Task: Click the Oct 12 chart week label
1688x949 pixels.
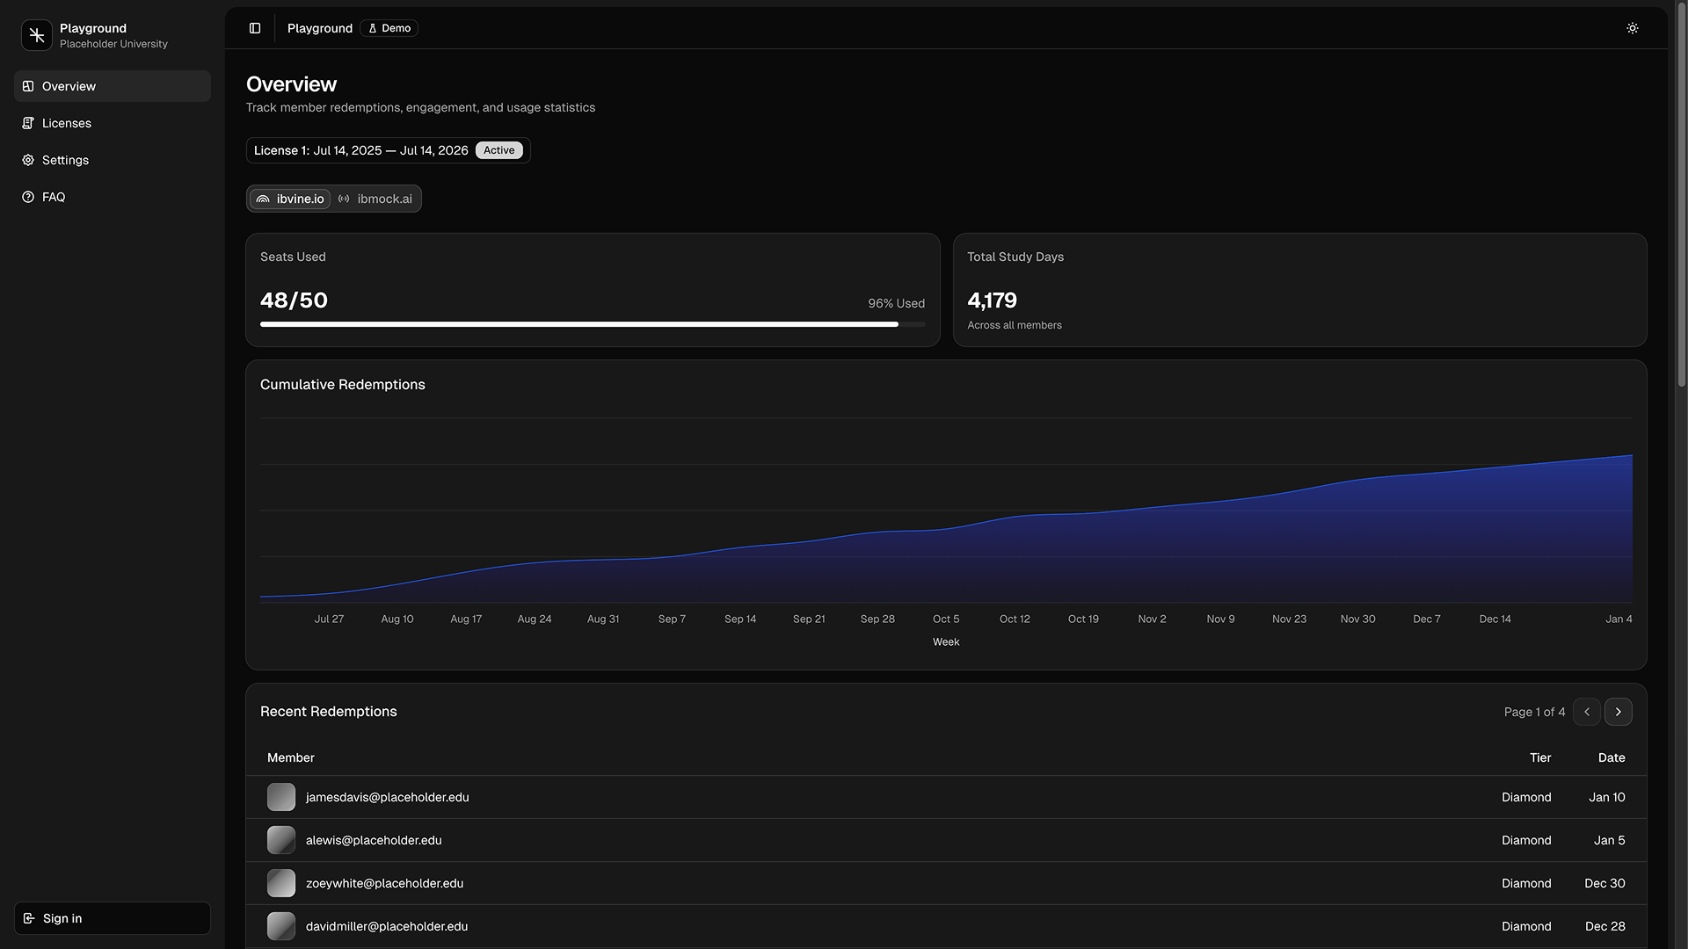Action: pyautogui.click(x=1014, y=619)
